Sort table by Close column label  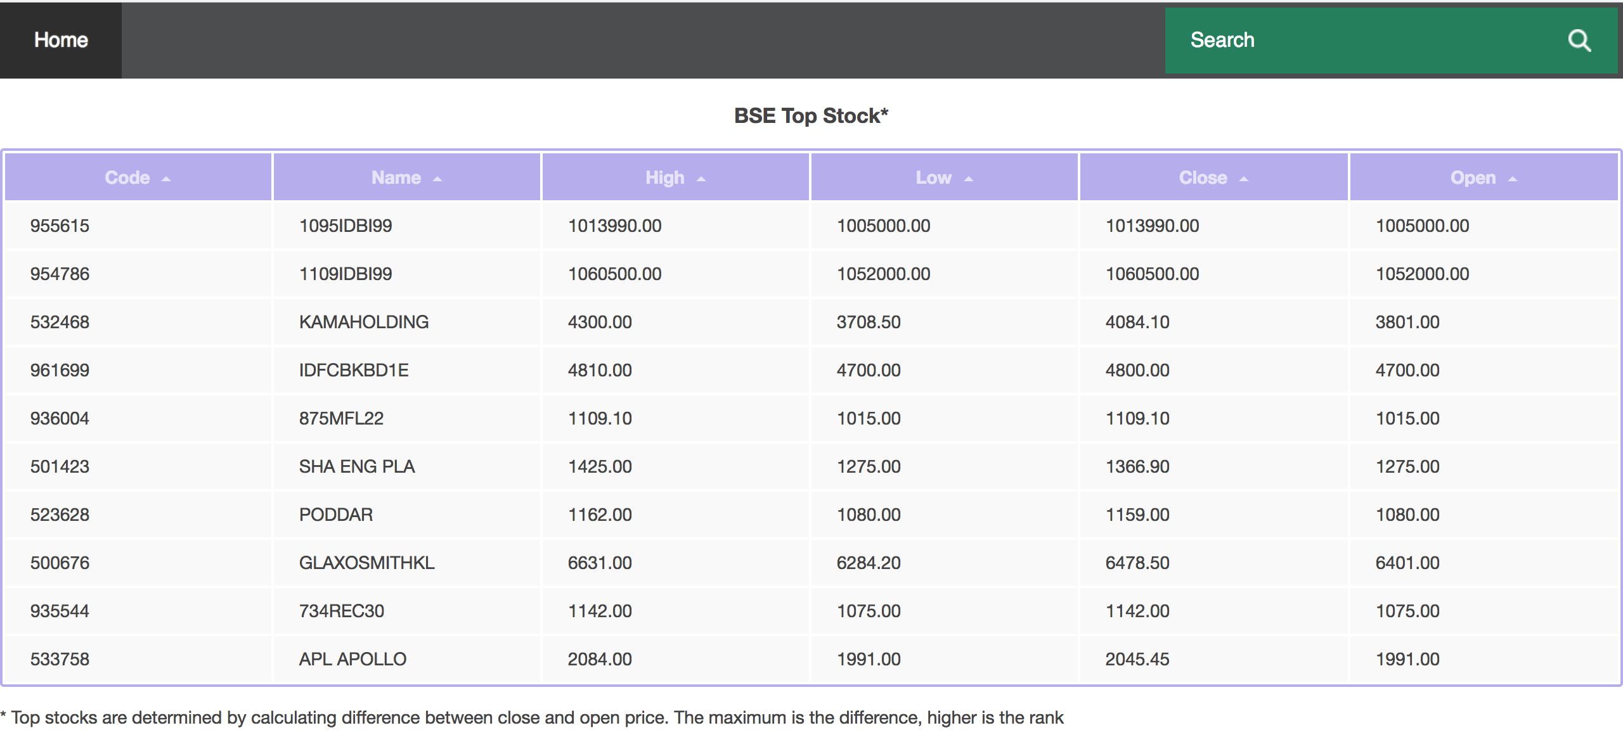pos(1203,177)
